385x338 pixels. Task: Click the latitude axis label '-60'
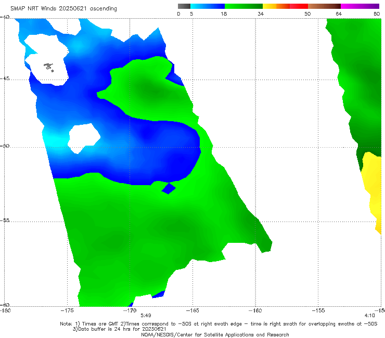5,305
